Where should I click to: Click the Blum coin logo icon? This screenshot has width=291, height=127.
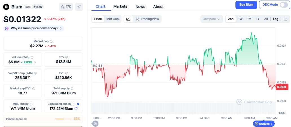(6, 7)
